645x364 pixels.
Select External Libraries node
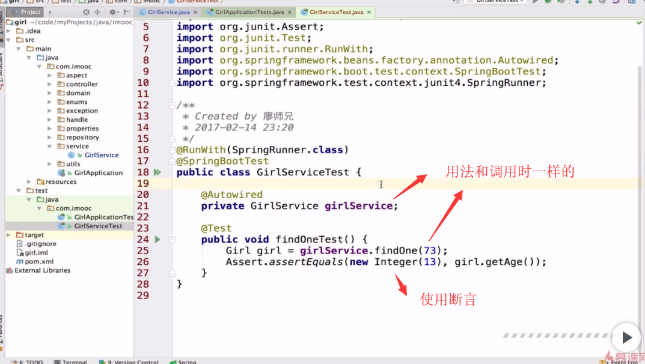[x=42, y=270]
